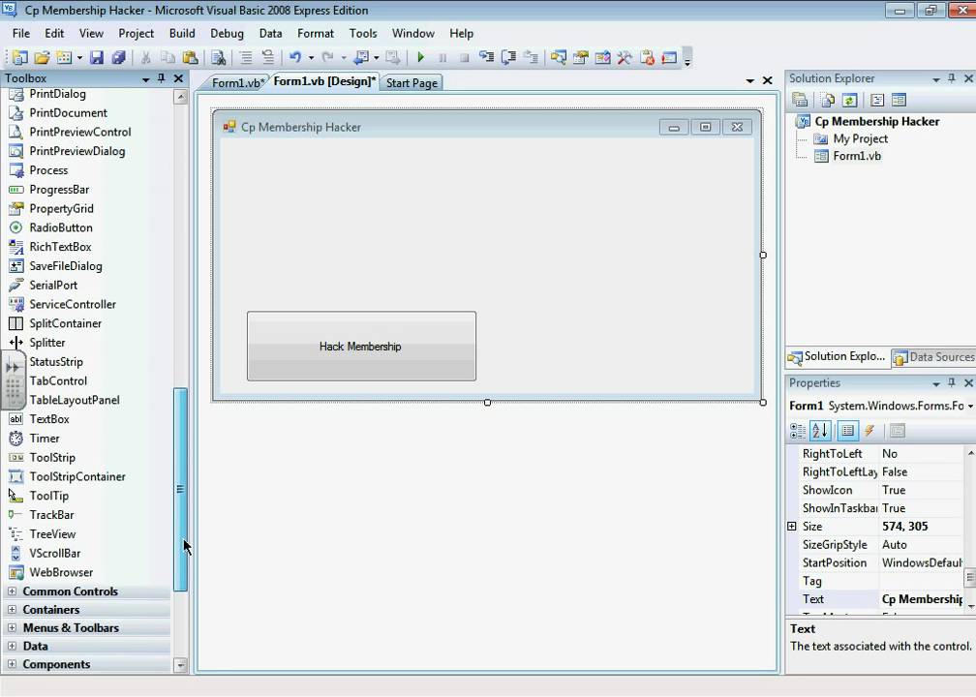
Task: Click the Add New Item toolbar icon
Action: tap(64, 58)
